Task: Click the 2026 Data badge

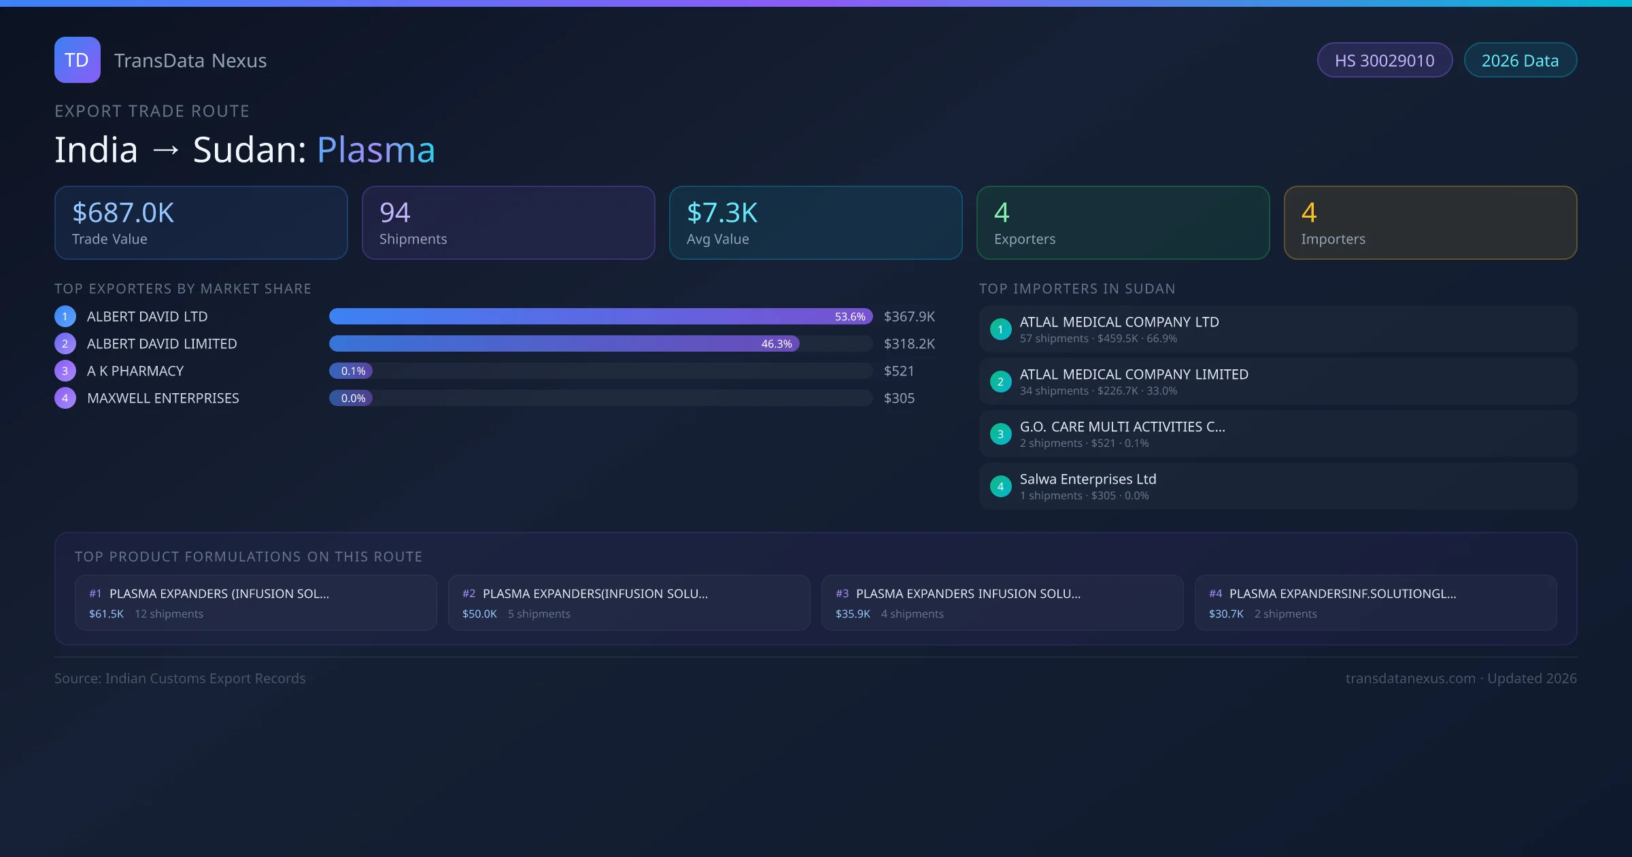Action: tap(1520, 61)
